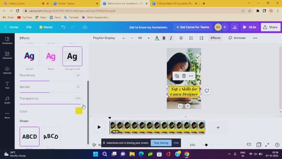The image size is (282, 159).
Task: Open the Playfair Display font dropdown
Action: (x=109, y=38)
